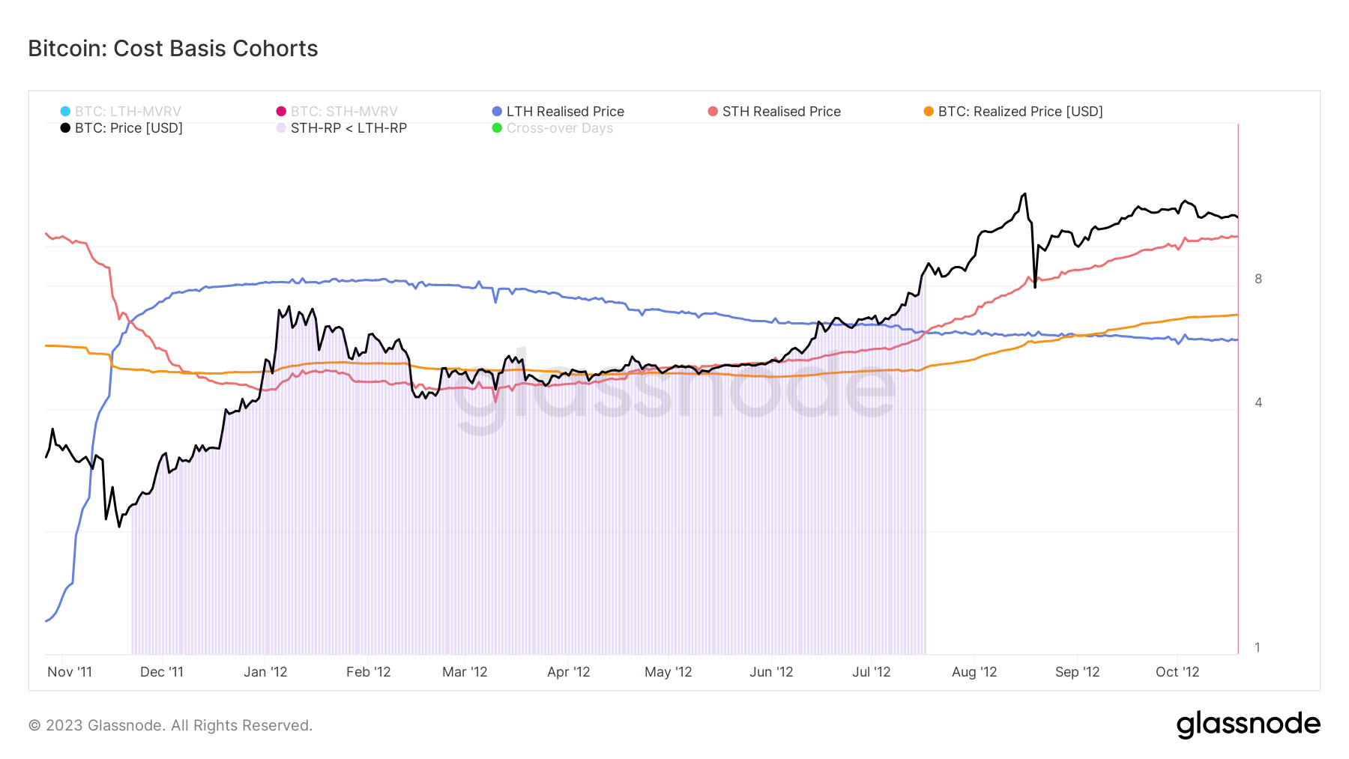Click the Glassnode copyright text
The height and width of the screenshot is (759, 1349).
pos(170,725)
